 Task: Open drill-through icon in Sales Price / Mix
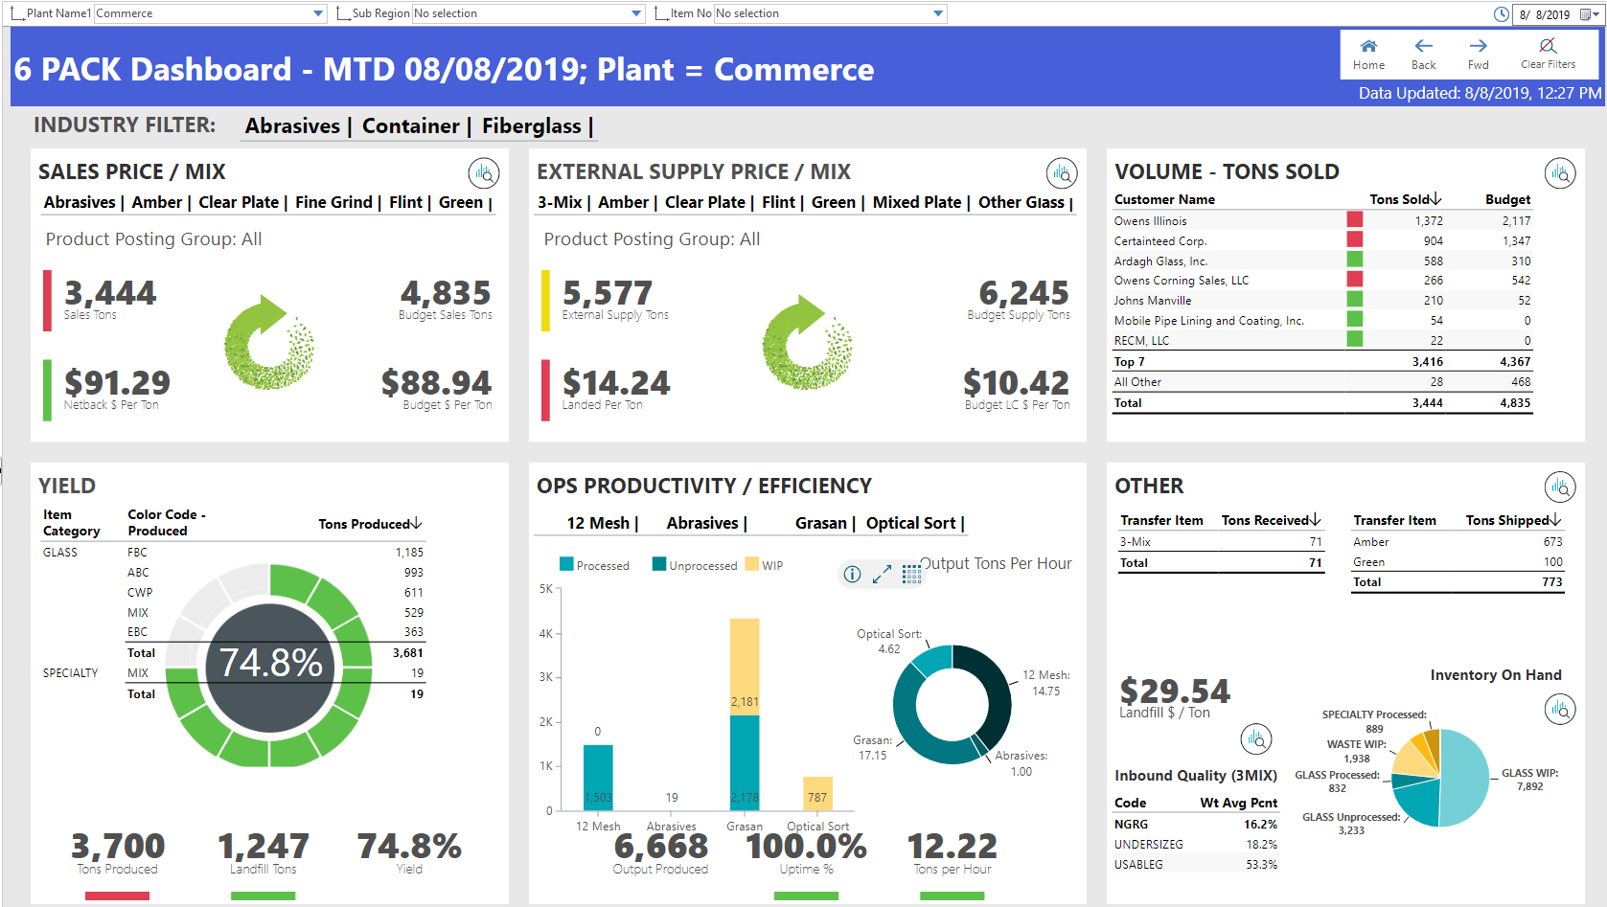pos(484,173)
